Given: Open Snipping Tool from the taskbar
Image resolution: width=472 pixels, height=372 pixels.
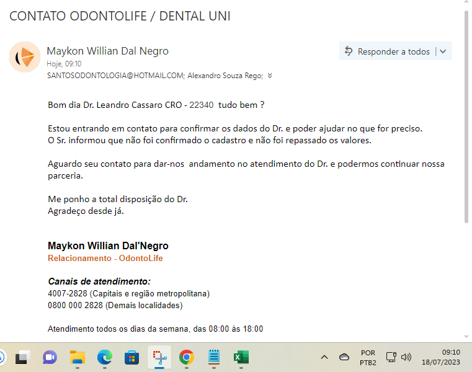Looking at the screenshot, I should (x=159, y=357).
